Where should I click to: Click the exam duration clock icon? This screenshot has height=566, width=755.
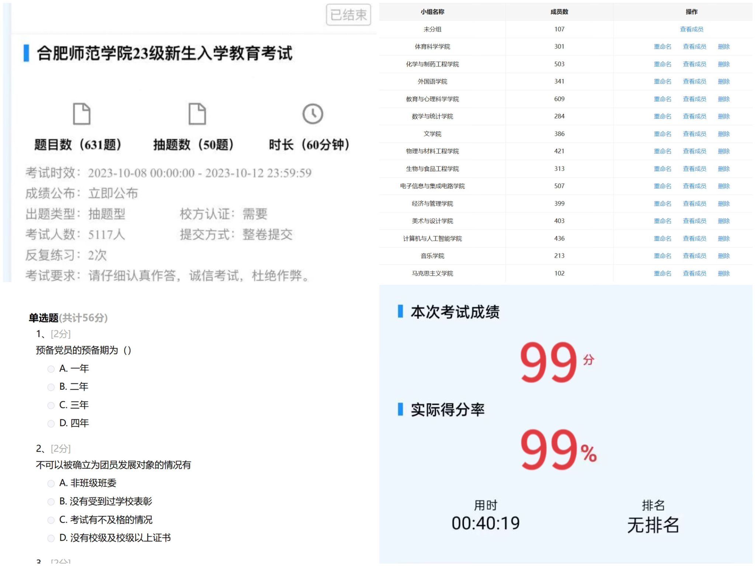313,113
